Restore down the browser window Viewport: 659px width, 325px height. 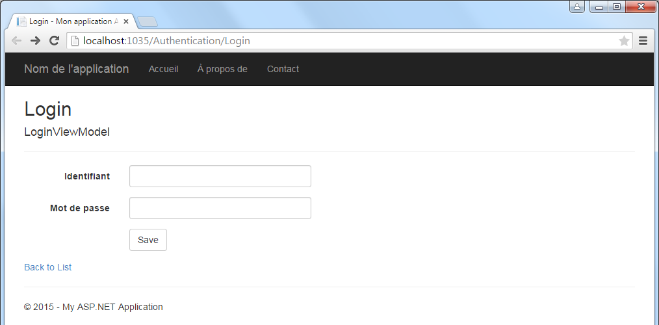617,6
